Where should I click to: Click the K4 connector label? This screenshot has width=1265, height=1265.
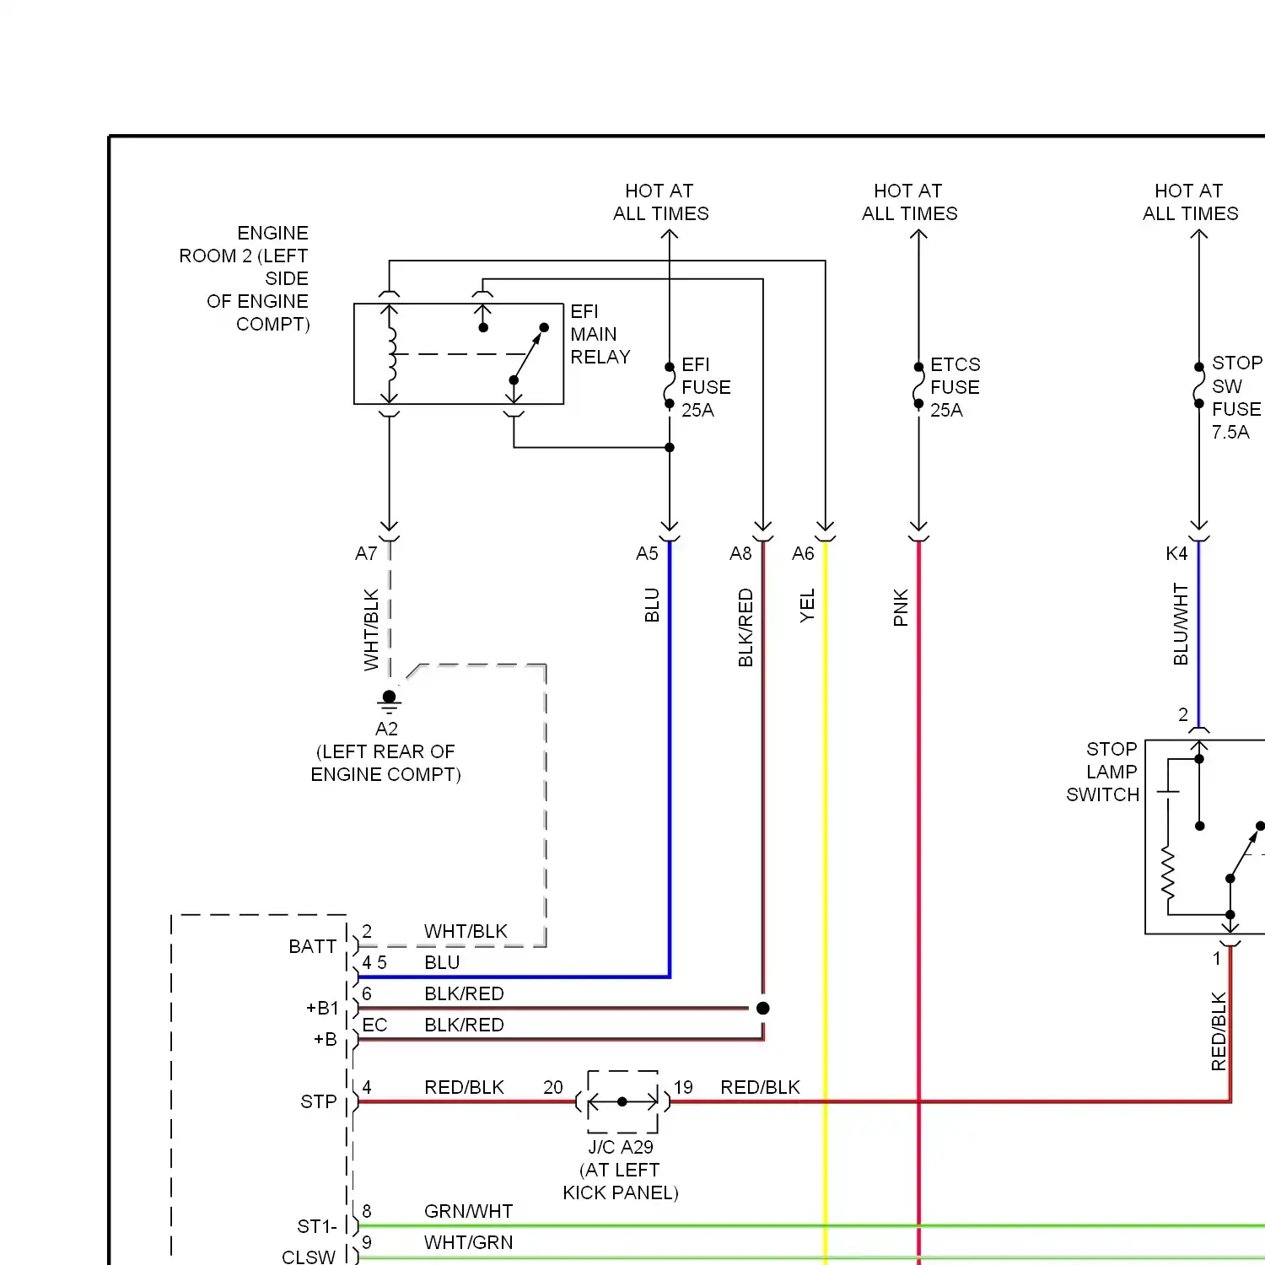click(1176, 553)
